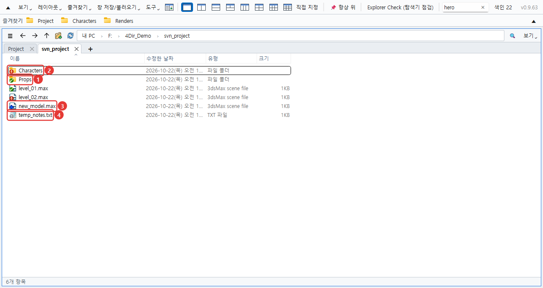
Task: Open the pane's 보기 dropdown at right
Action: [530, 36]
